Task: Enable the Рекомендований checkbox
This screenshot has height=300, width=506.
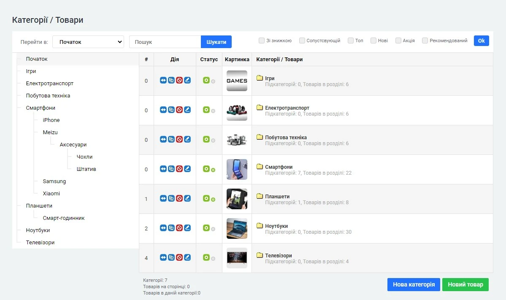Action: point(425,41)
